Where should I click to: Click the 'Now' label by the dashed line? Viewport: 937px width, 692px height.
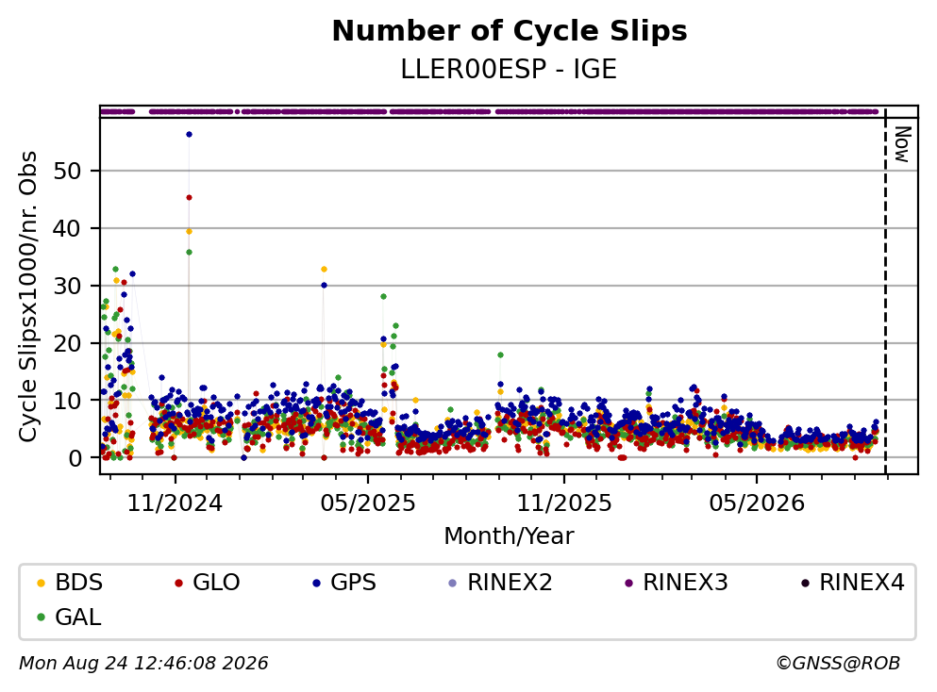coord(902,144)
